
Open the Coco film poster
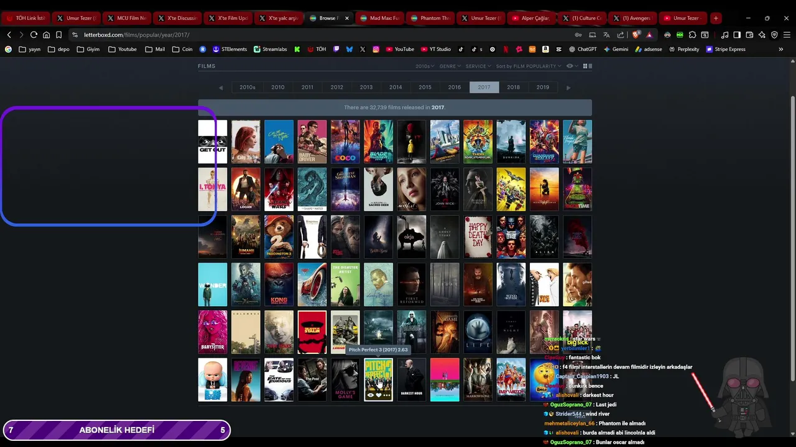click(x=345, y=142)
